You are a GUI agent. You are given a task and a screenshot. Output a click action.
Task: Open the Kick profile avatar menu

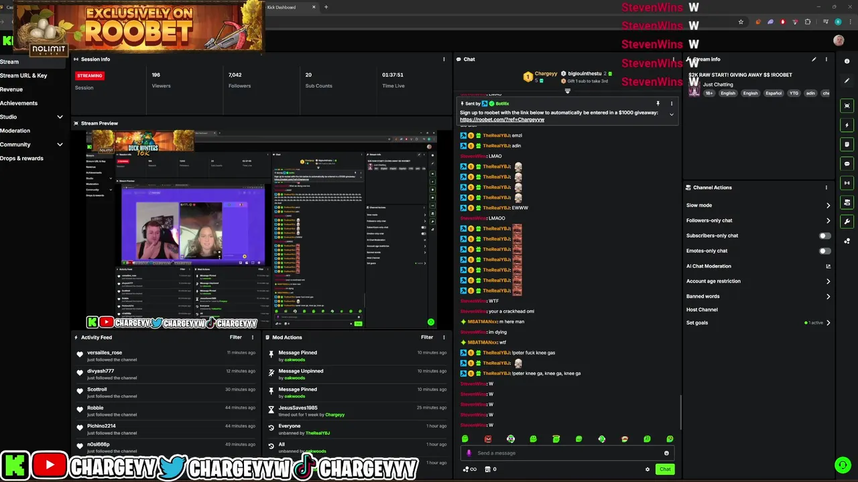tap(839, 41)
